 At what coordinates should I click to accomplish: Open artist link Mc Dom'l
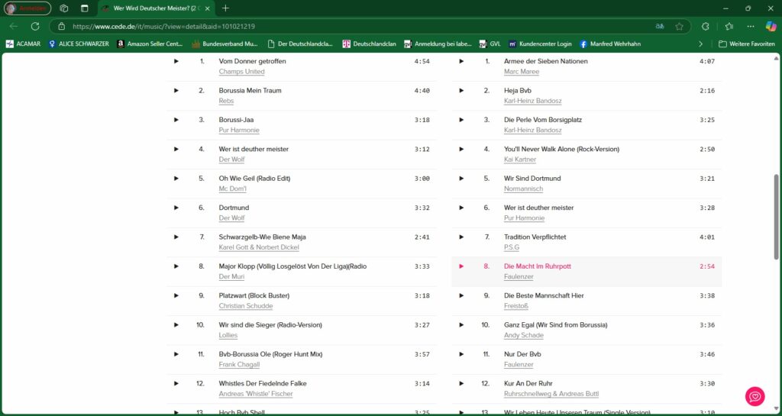click(232, 189)
